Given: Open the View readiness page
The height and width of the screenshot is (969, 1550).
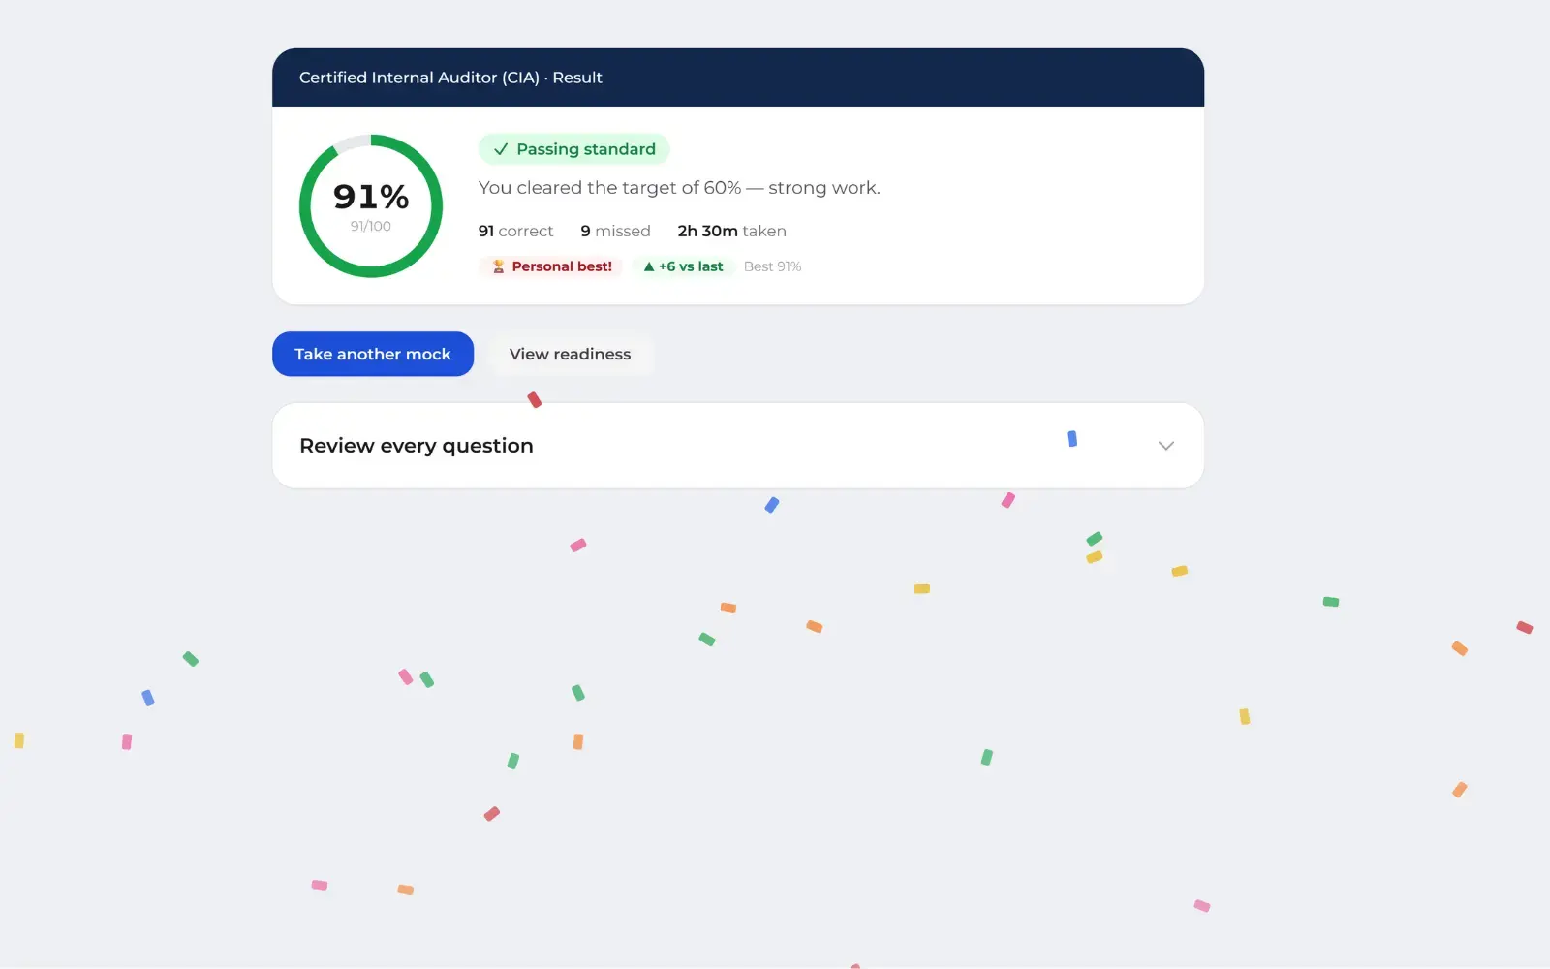Looking at the screenshot, I should point(570,354).
